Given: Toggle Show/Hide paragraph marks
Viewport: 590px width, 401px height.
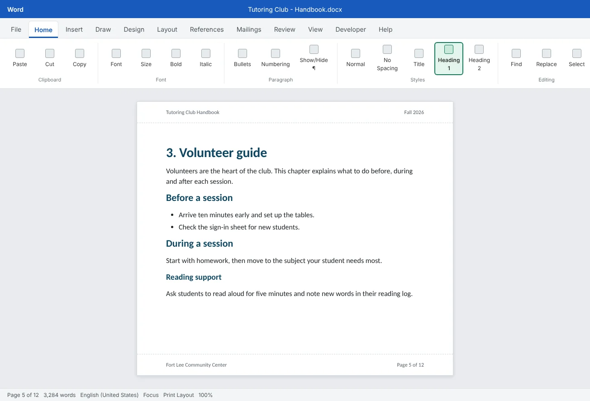Looking at the screenshot, I should [314, 59].
